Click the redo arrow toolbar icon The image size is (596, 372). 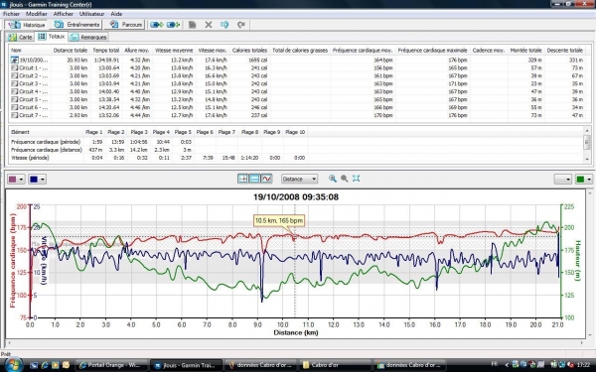pos(241,25)
